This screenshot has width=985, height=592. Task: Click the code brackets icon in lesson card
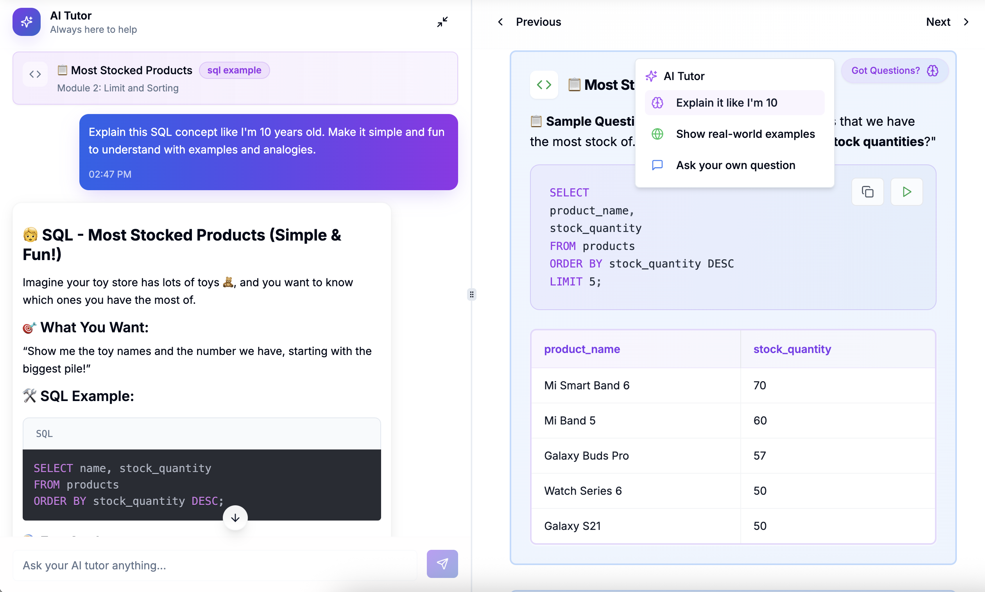coord(544,85)
